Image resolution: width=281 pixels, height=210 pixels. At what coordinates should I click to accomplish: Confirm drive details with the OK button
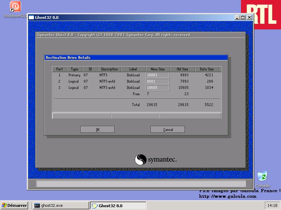98,129
